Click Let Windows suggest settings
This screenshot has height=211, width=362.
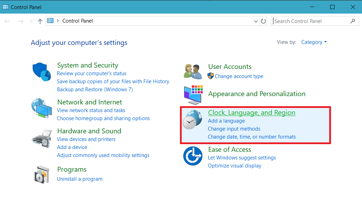pos(242,158)
